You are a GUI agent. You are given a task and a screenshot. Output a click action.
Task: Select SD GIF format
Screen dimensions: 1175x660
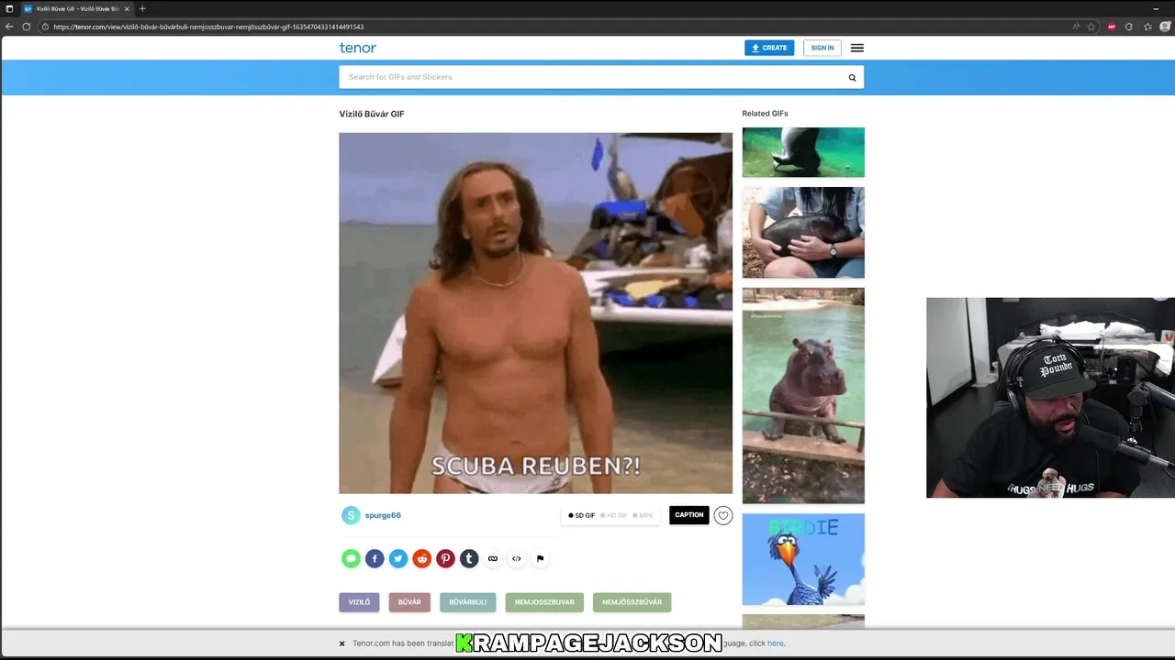point(581,515)
